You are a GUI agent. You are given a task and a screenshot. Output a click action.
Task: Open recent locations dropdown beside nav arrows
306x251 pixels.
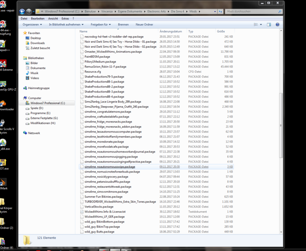pyautogui.click(x=33, y=12)
